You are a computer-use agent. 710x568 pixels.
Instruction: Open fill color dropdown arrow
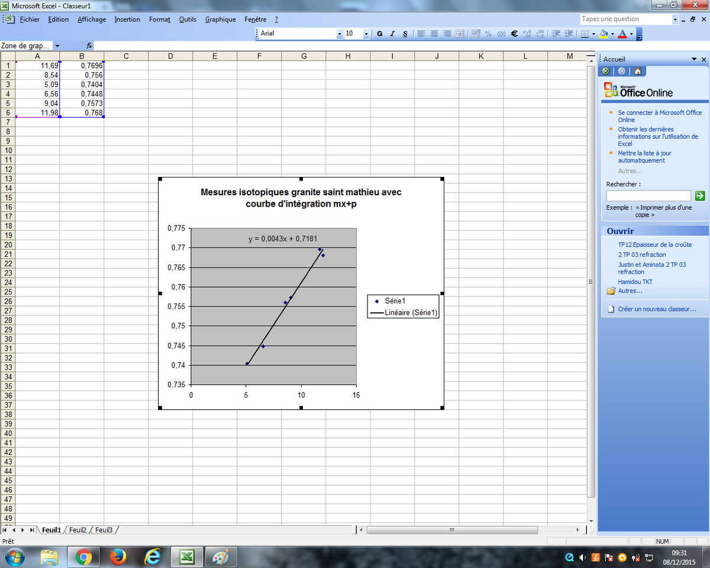click(x=612, y=34)
